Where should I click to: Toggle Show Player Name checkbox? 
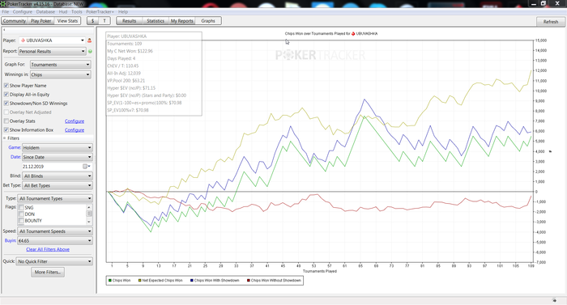(6, 86)
